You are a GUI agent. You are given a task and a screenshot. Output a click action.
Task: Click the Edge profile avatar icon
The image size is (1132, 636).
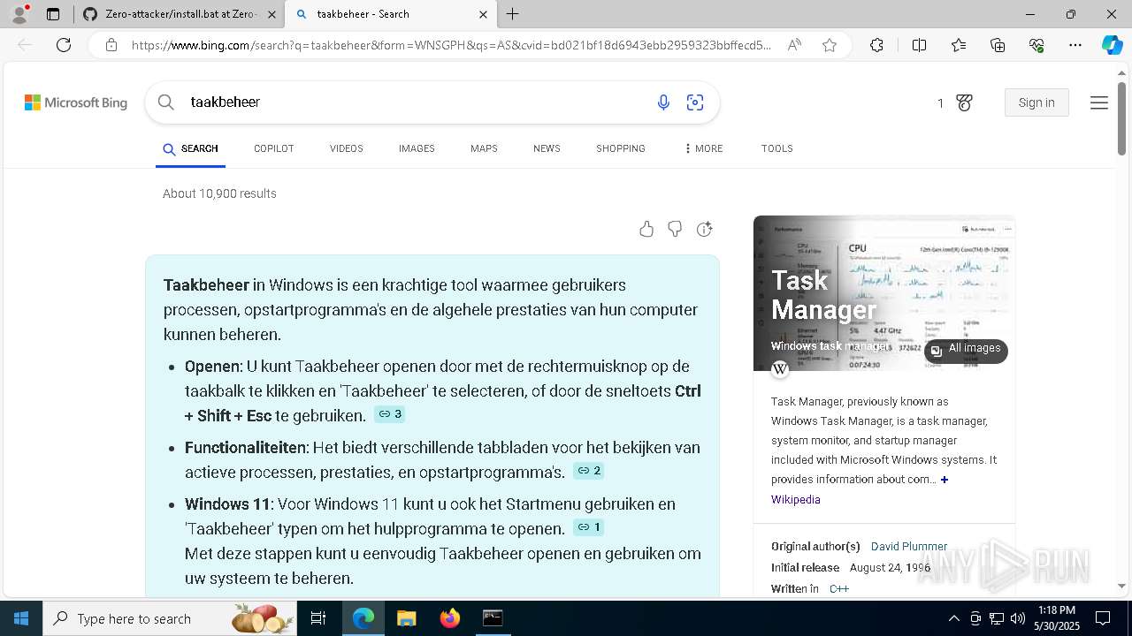click(x=19, y=14)
